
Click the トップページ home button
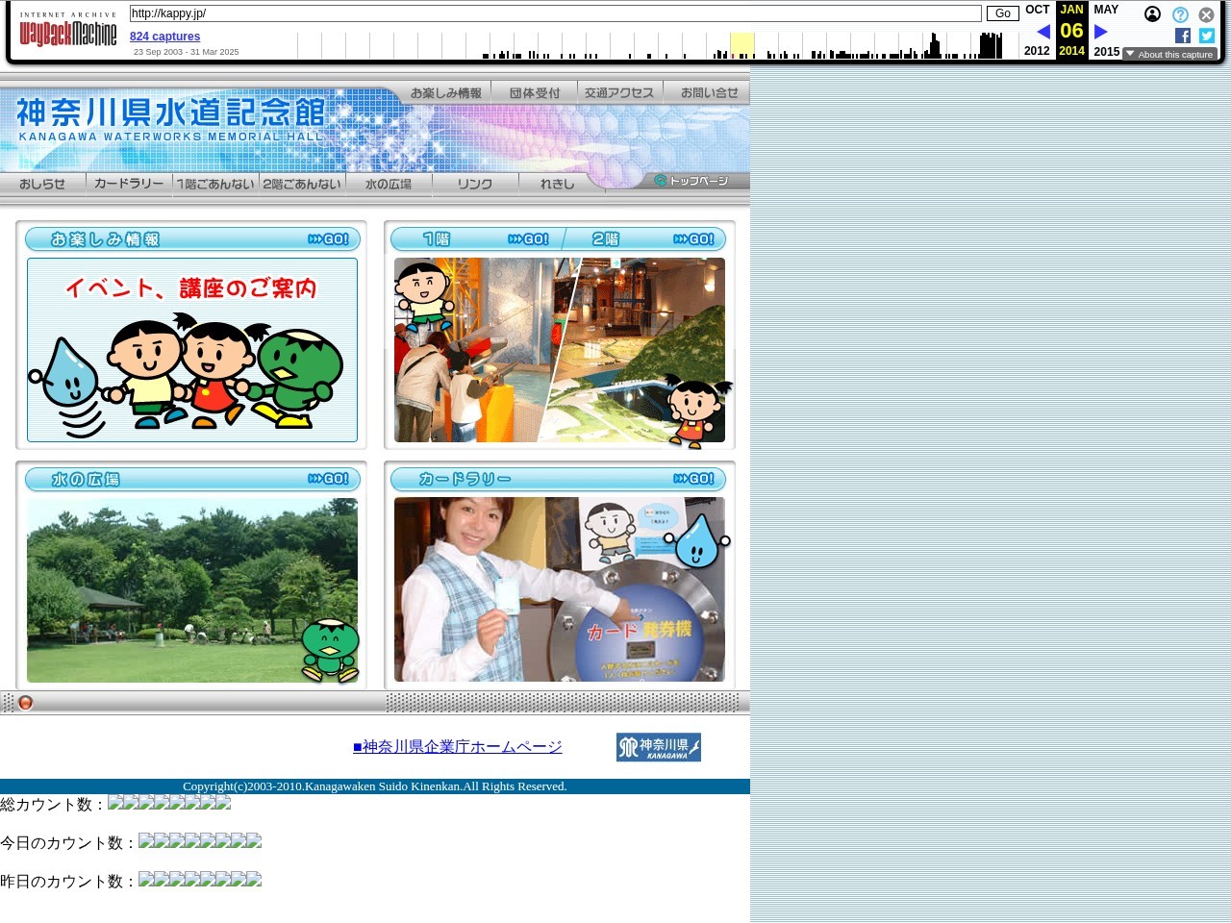[691, 181]
